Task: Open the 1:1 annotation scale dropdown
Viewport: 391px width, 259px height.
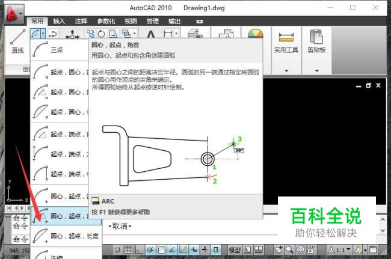Action: tap(339, 249)
